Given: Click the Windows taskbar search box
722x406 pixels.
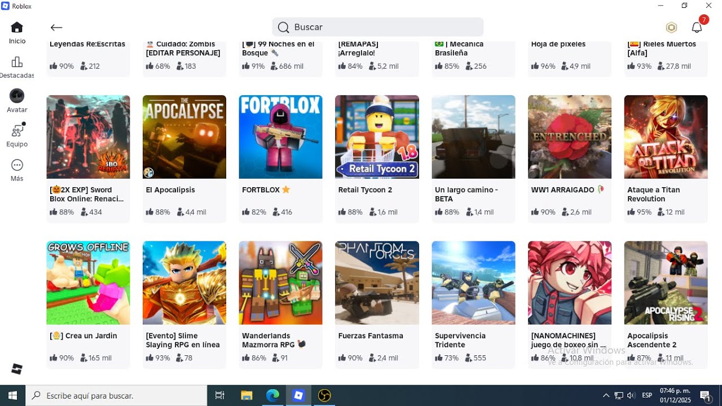Looking at the screenshot, I should tap(116, 395).
